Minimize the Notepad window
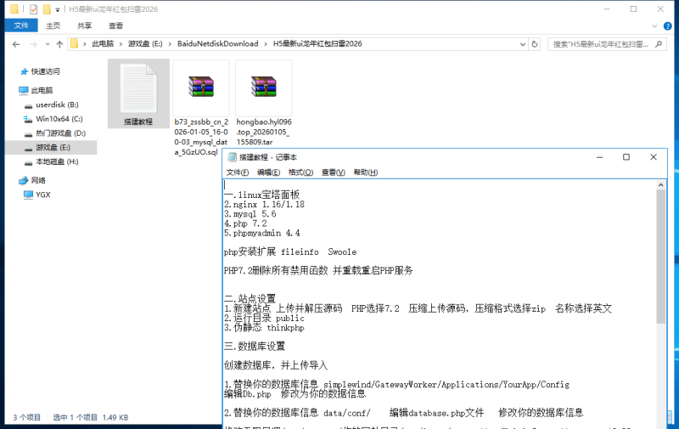 pyautogui.click(x=600, y=157)
